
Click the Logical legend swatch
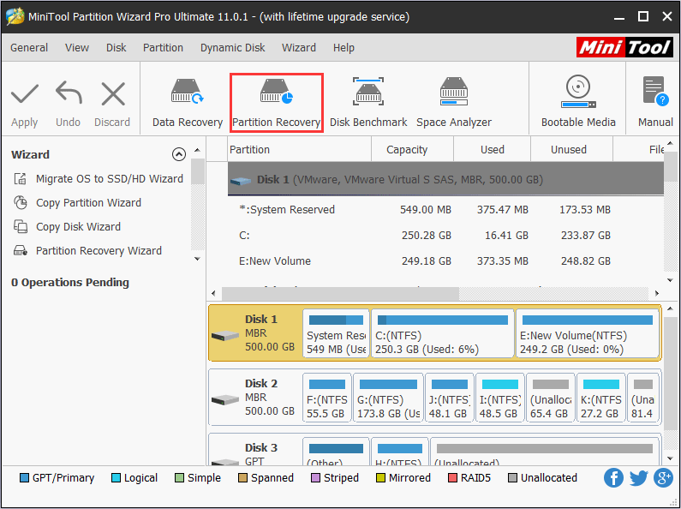[x=116, y=478]
